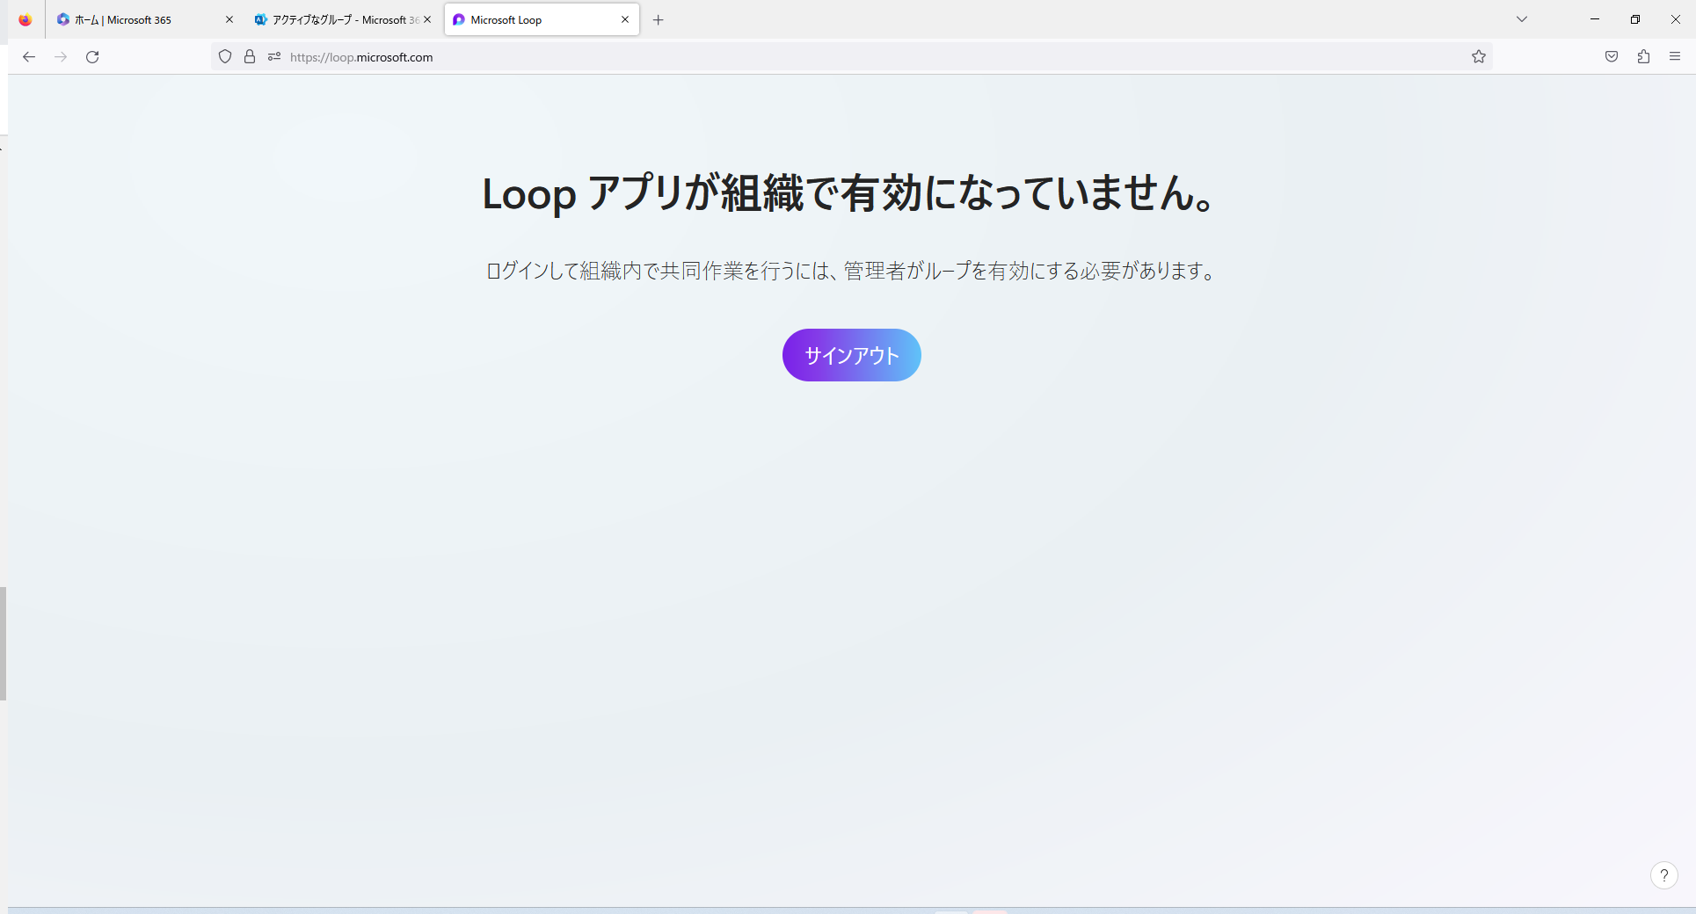This screenshot has width=1696, height=914.
Task: Expand the list all tabs chevron
Action: [x=1522, y=19]
